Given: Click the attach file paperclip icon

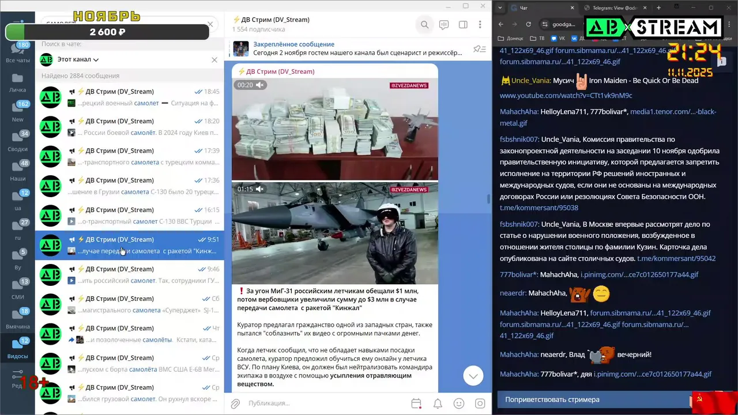Looking at the screenshot, I should coord(235,403).
